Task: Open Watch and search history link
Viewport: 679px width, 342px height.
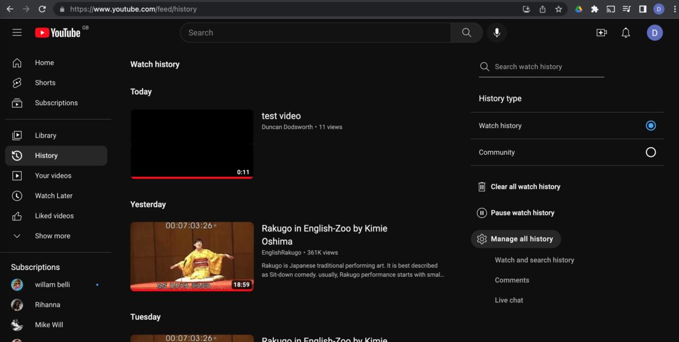Action: [535, 260]
